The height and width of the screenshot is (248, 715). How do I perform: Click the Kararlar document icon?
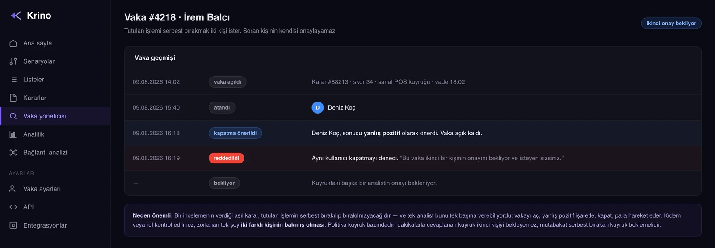click(13, 98)
